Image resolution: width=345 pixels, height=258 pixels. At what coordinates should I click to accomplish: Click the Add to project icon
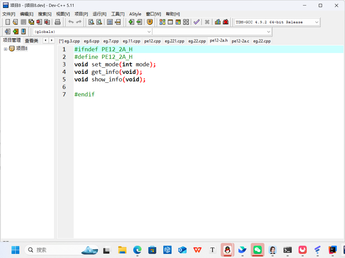pyautogui.click(x=131, y=22)
